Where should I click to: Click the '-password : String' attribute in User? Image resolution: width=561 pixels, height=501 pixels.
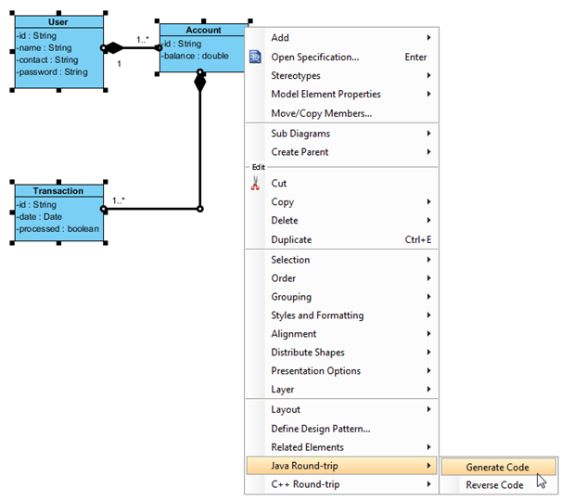[52, 72]
